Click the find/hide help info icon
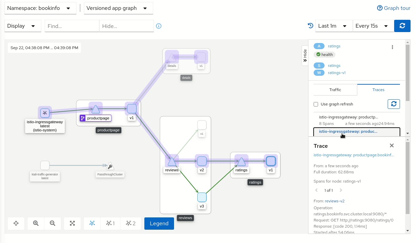This screenshot has width=416, height=243. [x=159, y=26]
